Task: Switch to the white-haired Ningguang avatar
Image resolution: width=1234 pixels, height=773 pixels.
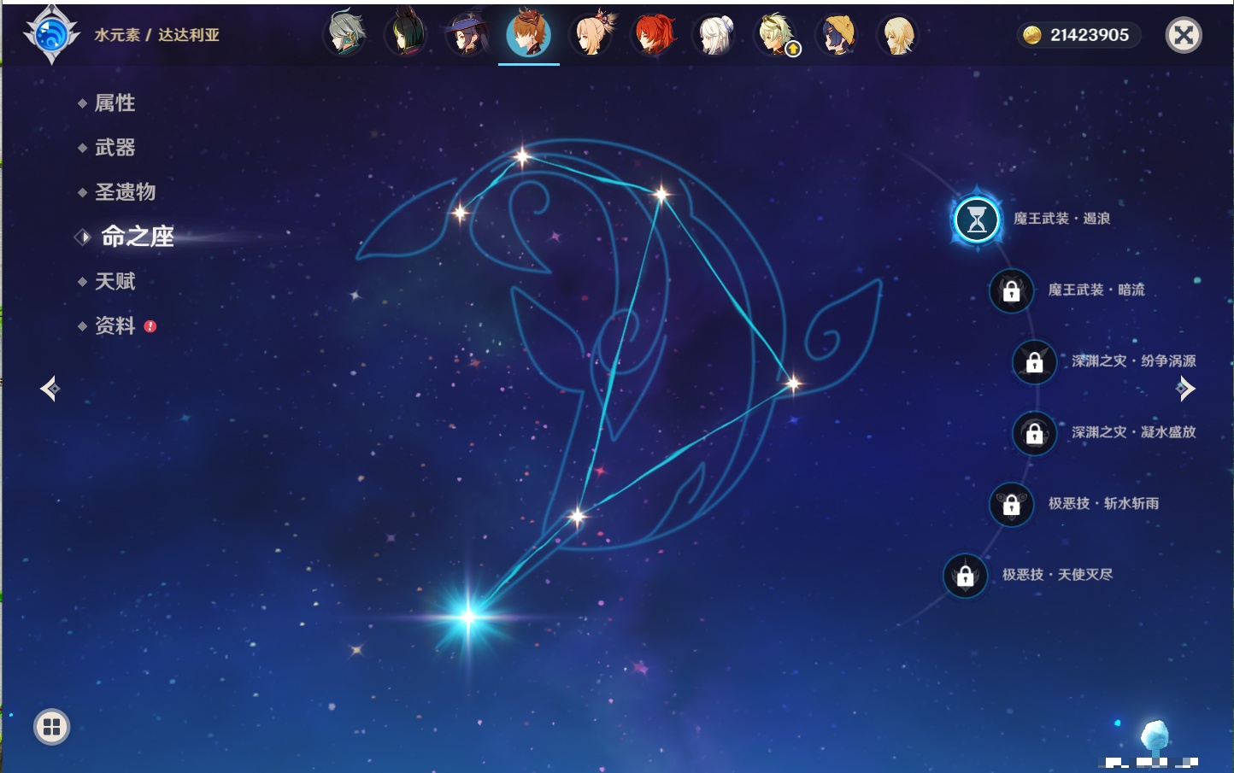Action: click(714, 34)
